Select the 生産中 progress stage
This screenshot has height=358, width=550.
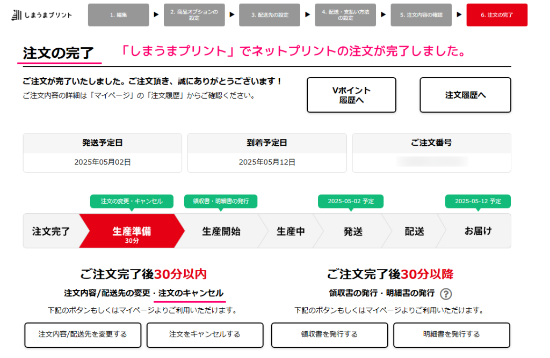pos(291,231)
